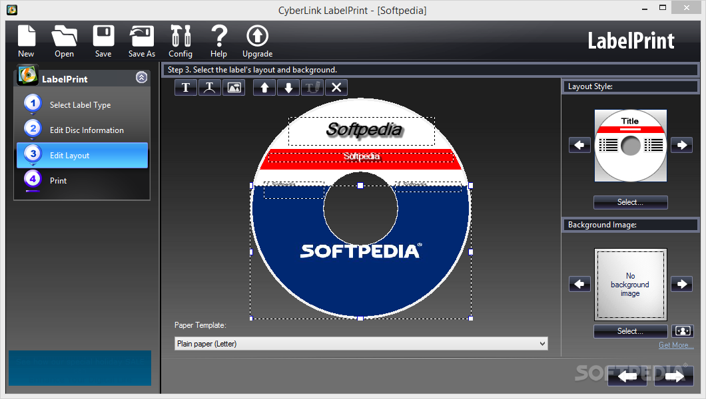Click Select button under Background Image
Viewport: 706px width, 399px height.
pos(630,331)
